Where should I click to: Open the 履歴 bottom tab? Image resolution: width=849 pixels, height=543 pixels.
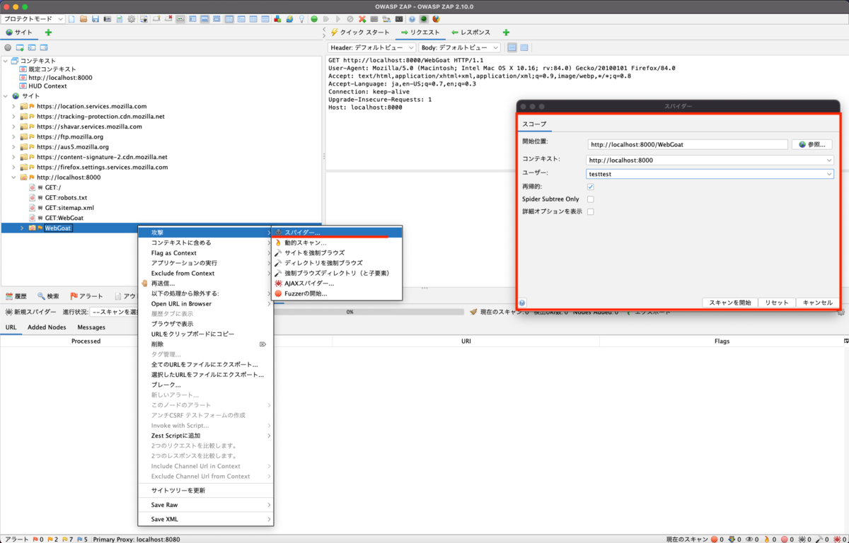[16, 296]
